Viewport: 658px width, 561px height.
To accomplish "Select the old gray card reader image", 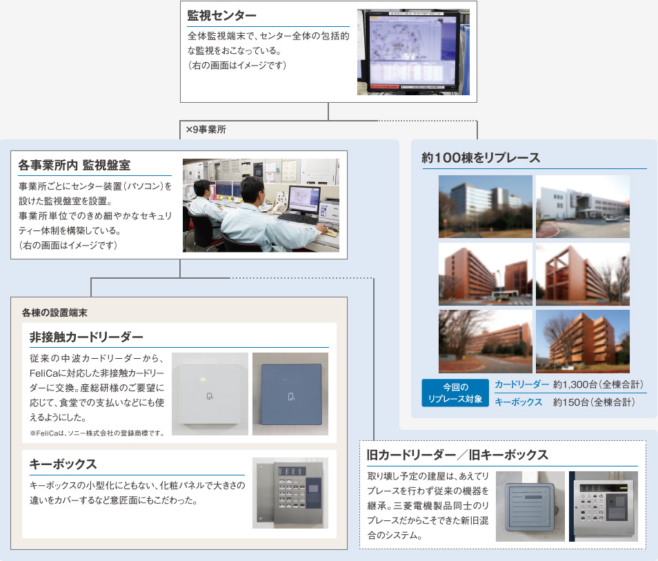I will point(530,506).
